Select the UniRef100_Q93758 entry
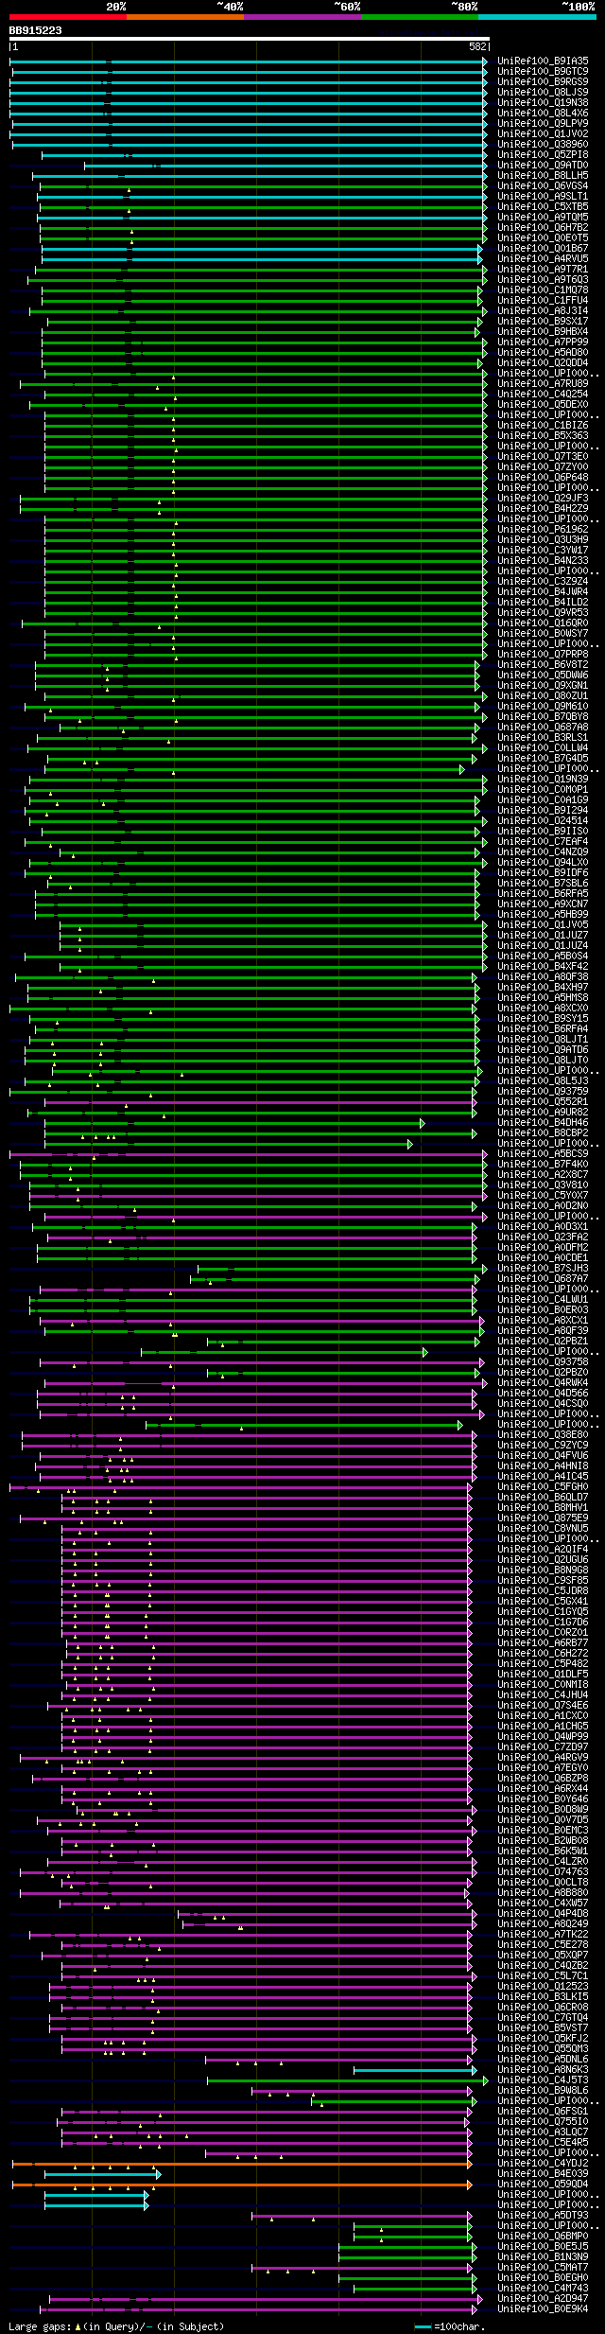605x2334 pixels. [x=543, y=1362]
